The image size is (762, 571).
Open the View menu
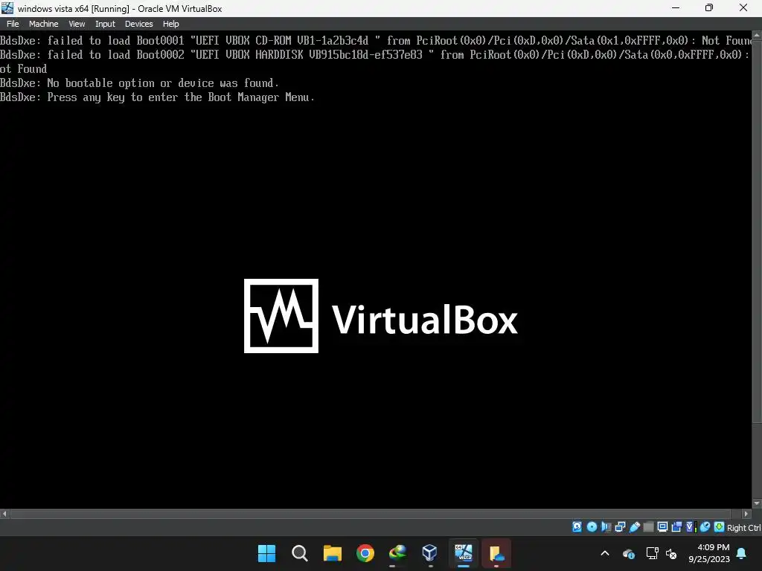coord(77,24)
